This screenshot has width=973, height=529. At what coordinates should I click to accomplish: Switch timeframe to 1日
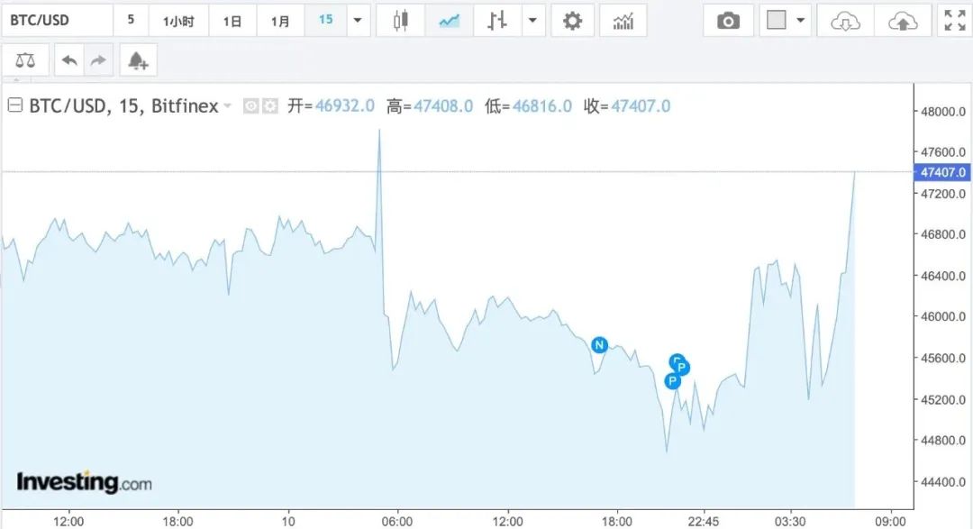point(232,19)
